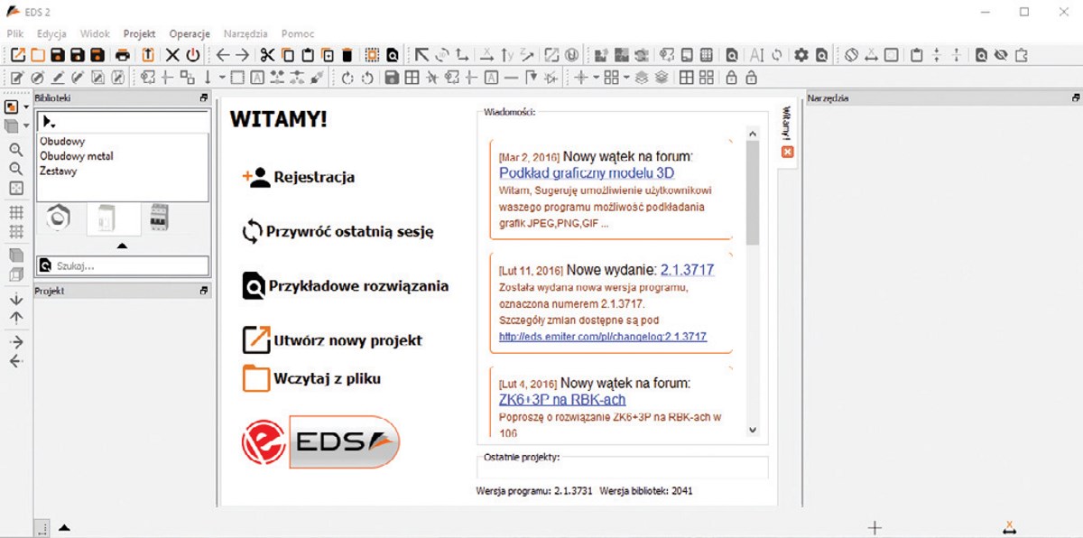This screenshot has height=538, width=1083.
Task: Open the 2.1.3717 release link
Action: [688, 270]
